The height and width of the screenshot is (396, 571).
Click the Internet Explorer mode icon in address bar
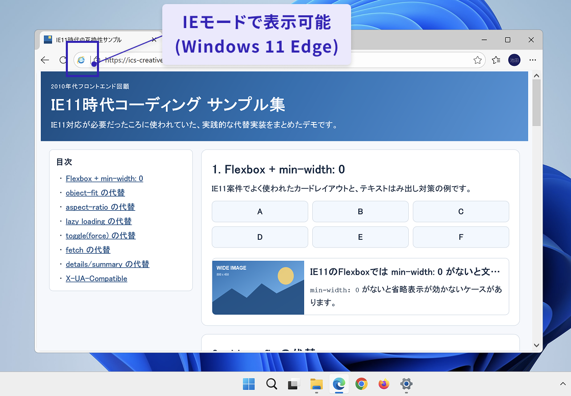(x=81, y=60)
